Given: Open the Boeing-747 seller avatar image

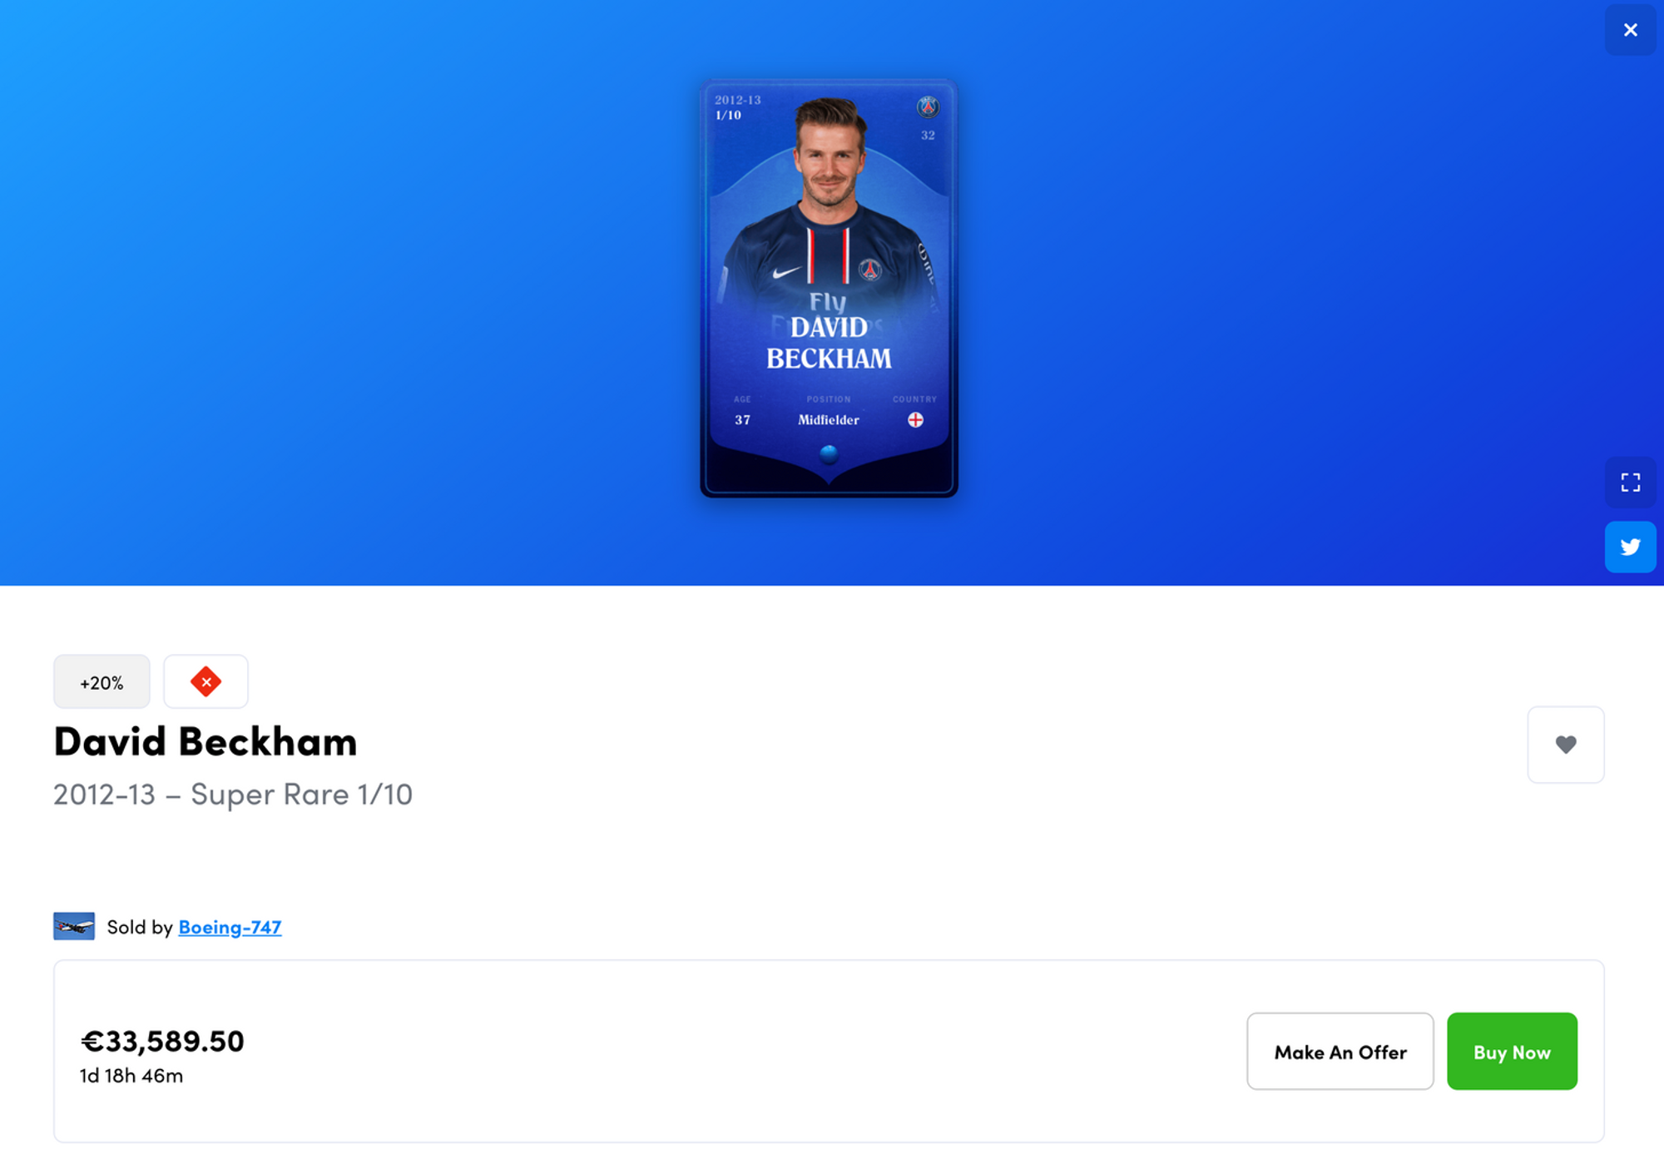Looking at the screenshot, I should pyautogui.click(x=74, y=926).
